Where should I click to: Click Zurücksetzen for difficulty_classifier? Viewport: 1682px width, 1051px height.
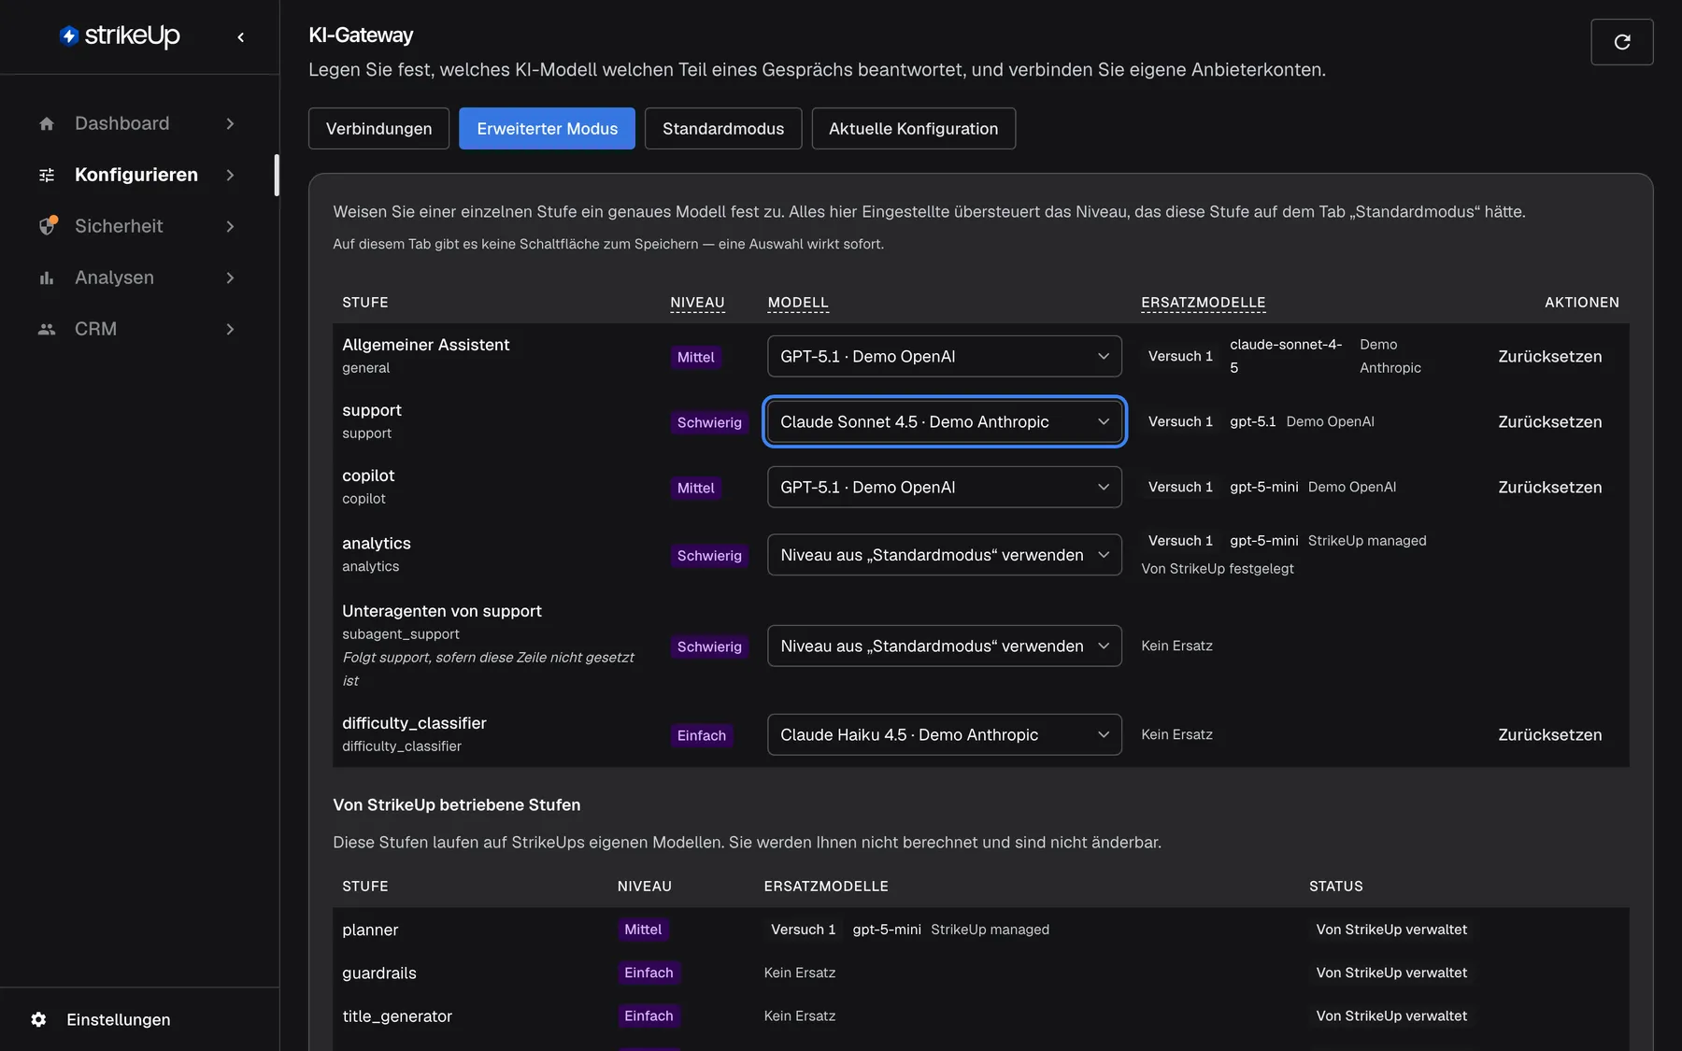(1549, 734)
